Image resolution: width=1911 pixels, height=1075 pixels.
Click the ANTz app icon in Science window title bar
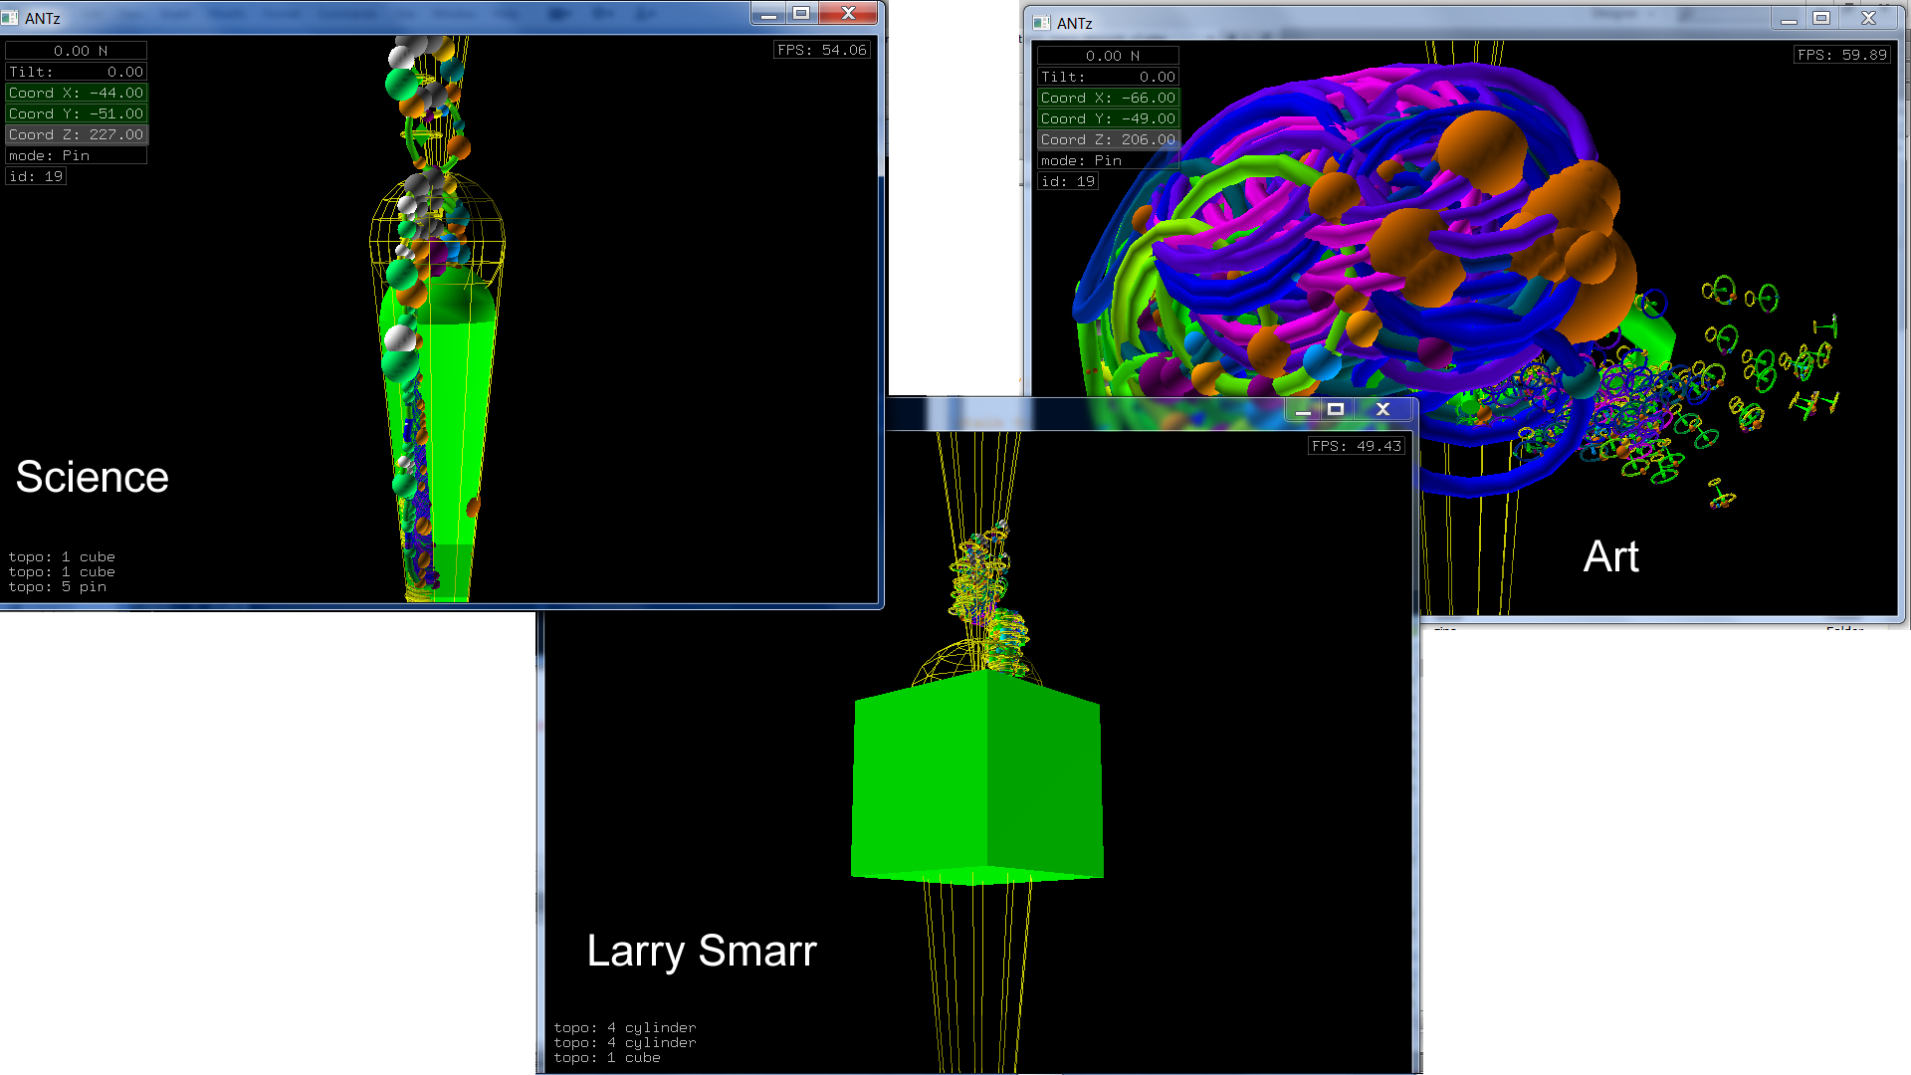pos(10,18)
